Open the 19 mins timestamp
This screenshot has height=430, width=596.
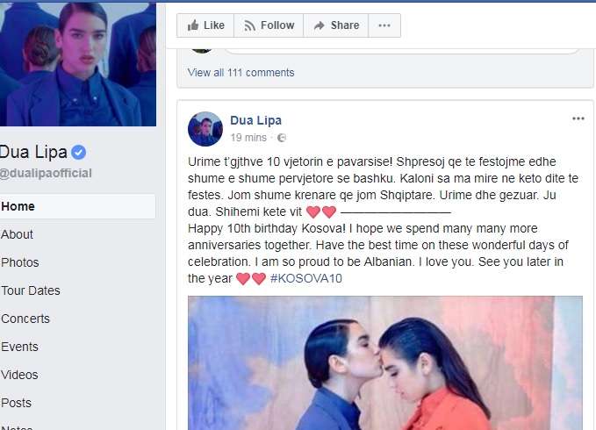pyautogui.click(x=248, y=138)
